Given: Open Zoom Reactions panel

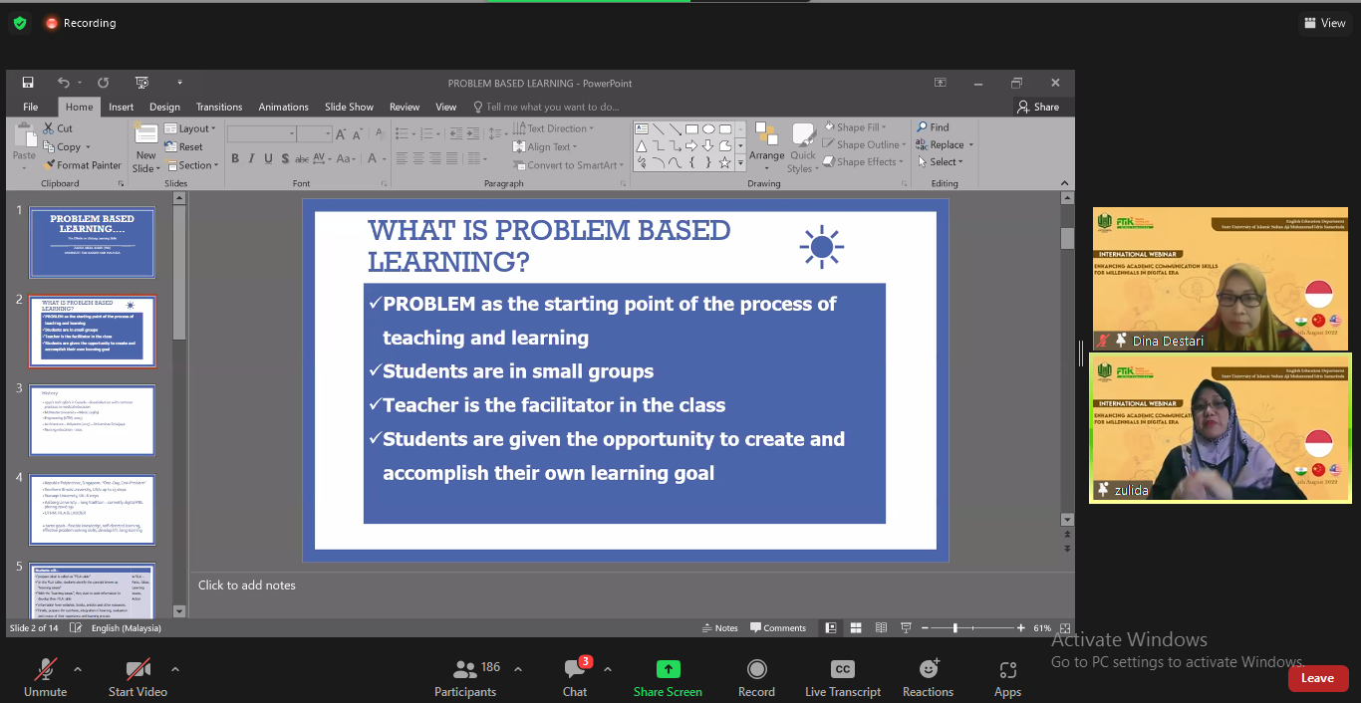Looking at the screenshot, I should point(928,678).
